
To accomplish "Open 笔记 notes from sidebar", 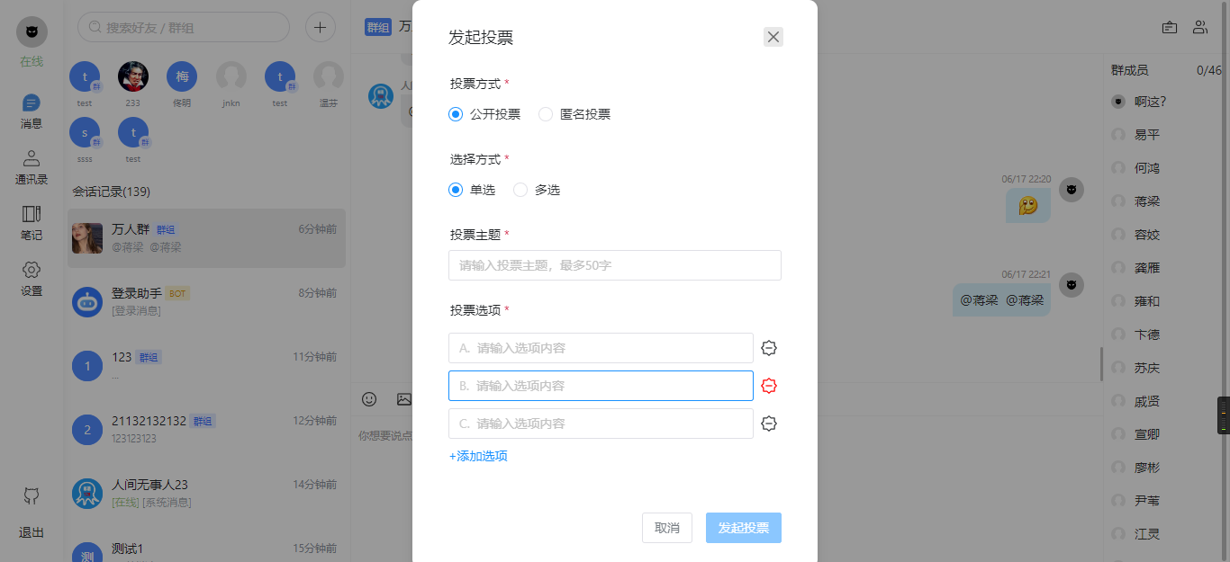I will click(x=32, y=222).
